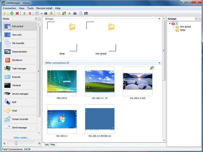Click the computers warning toolbar icon
Viewport: 203px width, 152px height.
[x=64, y=13]
